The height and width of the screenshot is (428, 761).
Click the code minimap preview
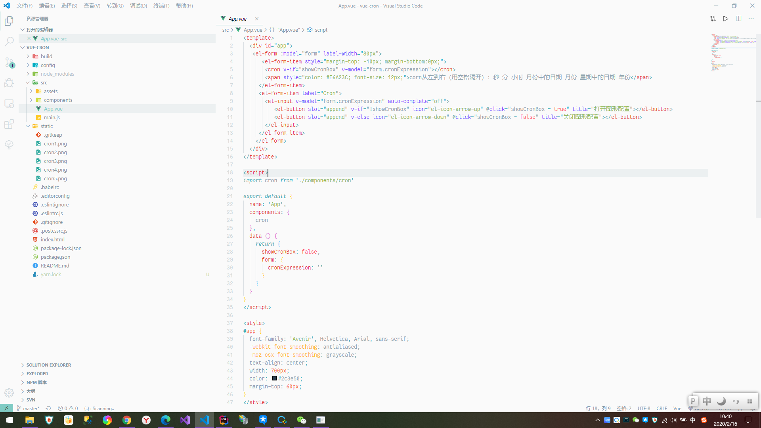pos(733,53)
